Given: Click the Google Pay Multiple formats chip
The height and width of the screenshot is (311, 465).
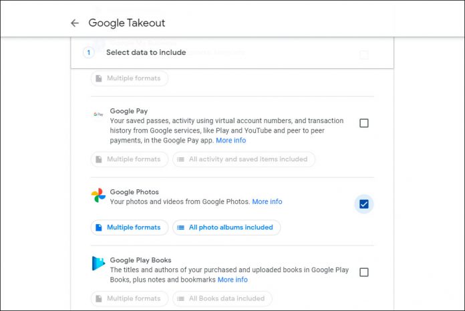Looking at the screenshot, I should pos(129,159).
